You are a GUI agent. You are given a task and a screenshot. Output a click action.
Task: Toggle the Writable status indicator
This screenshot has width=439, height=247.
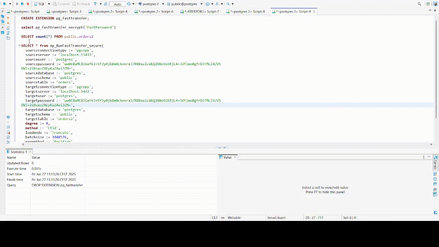click(234, 217)
